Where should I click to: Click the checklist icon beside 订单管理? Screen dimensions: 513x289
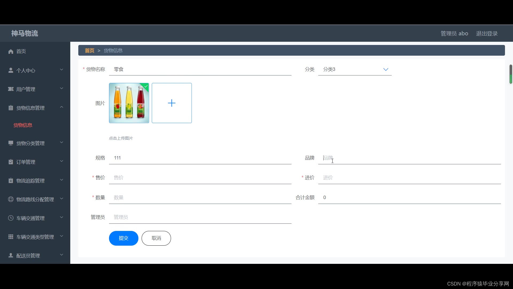pos(11,162)
